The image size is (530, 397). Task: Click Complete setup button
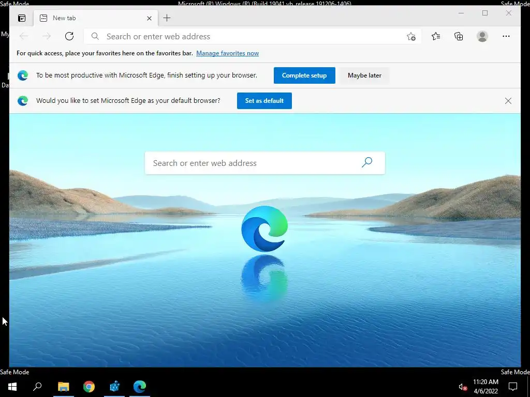304,75
